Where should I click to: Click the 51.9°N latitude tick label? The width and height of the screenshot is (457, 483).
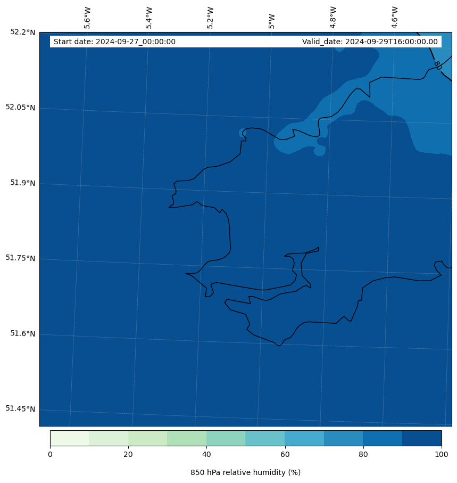click(23, 183)
